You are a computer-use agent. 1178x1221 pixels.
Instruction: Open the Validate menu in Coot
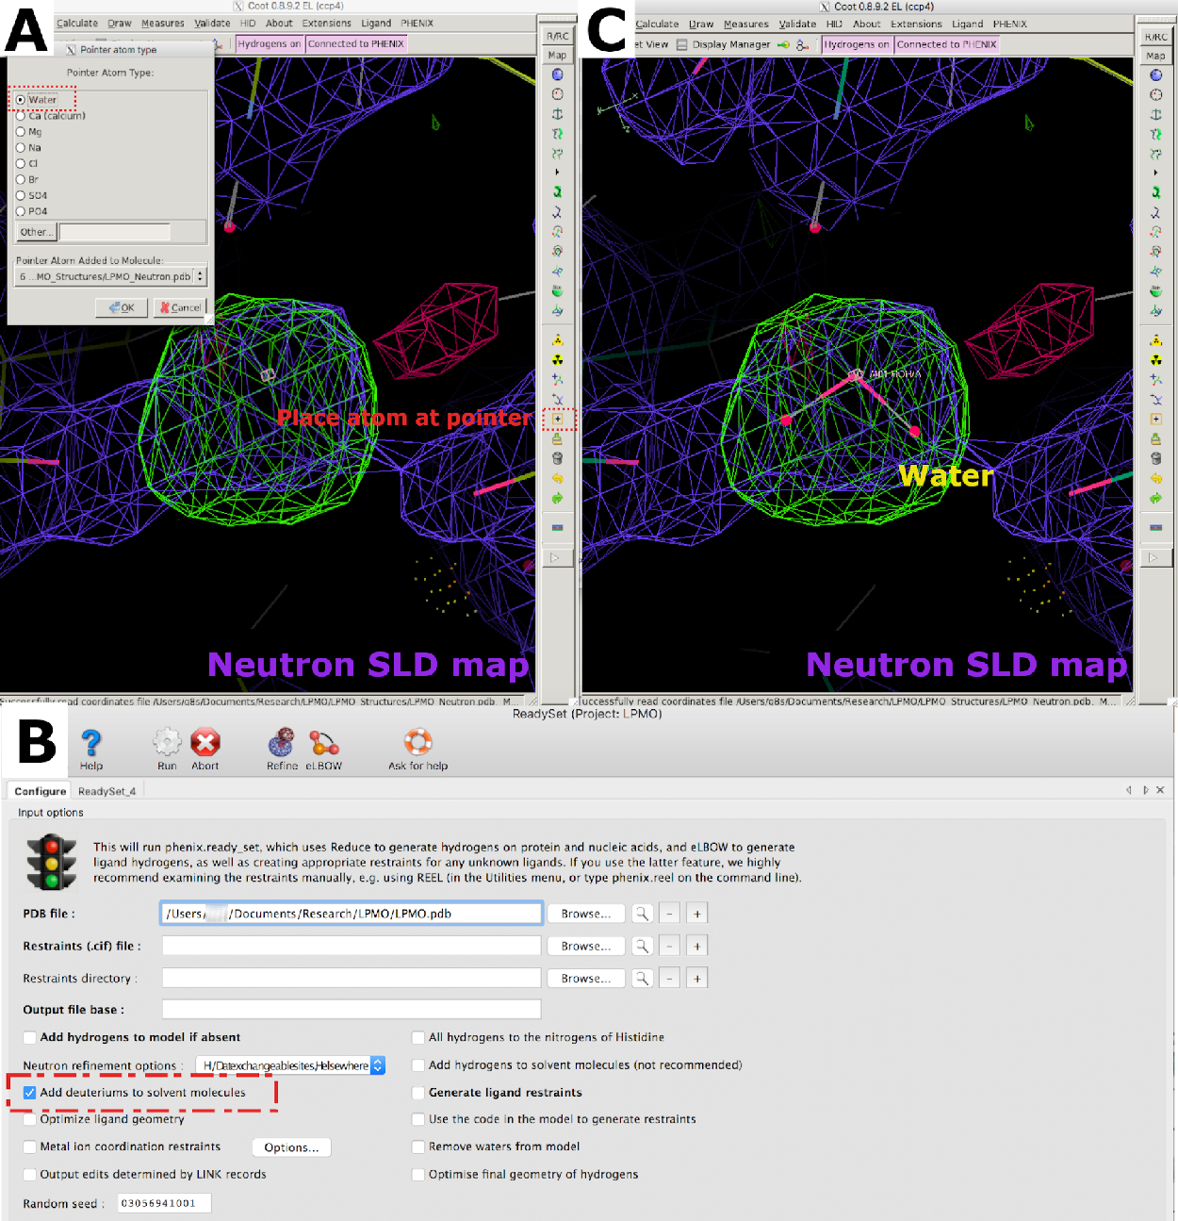pos(212,23)
